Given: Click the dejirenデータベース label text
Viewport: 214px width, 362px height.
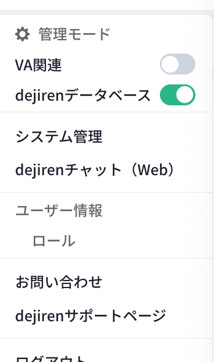Looking at the screenshot, I should click(83, 95).
